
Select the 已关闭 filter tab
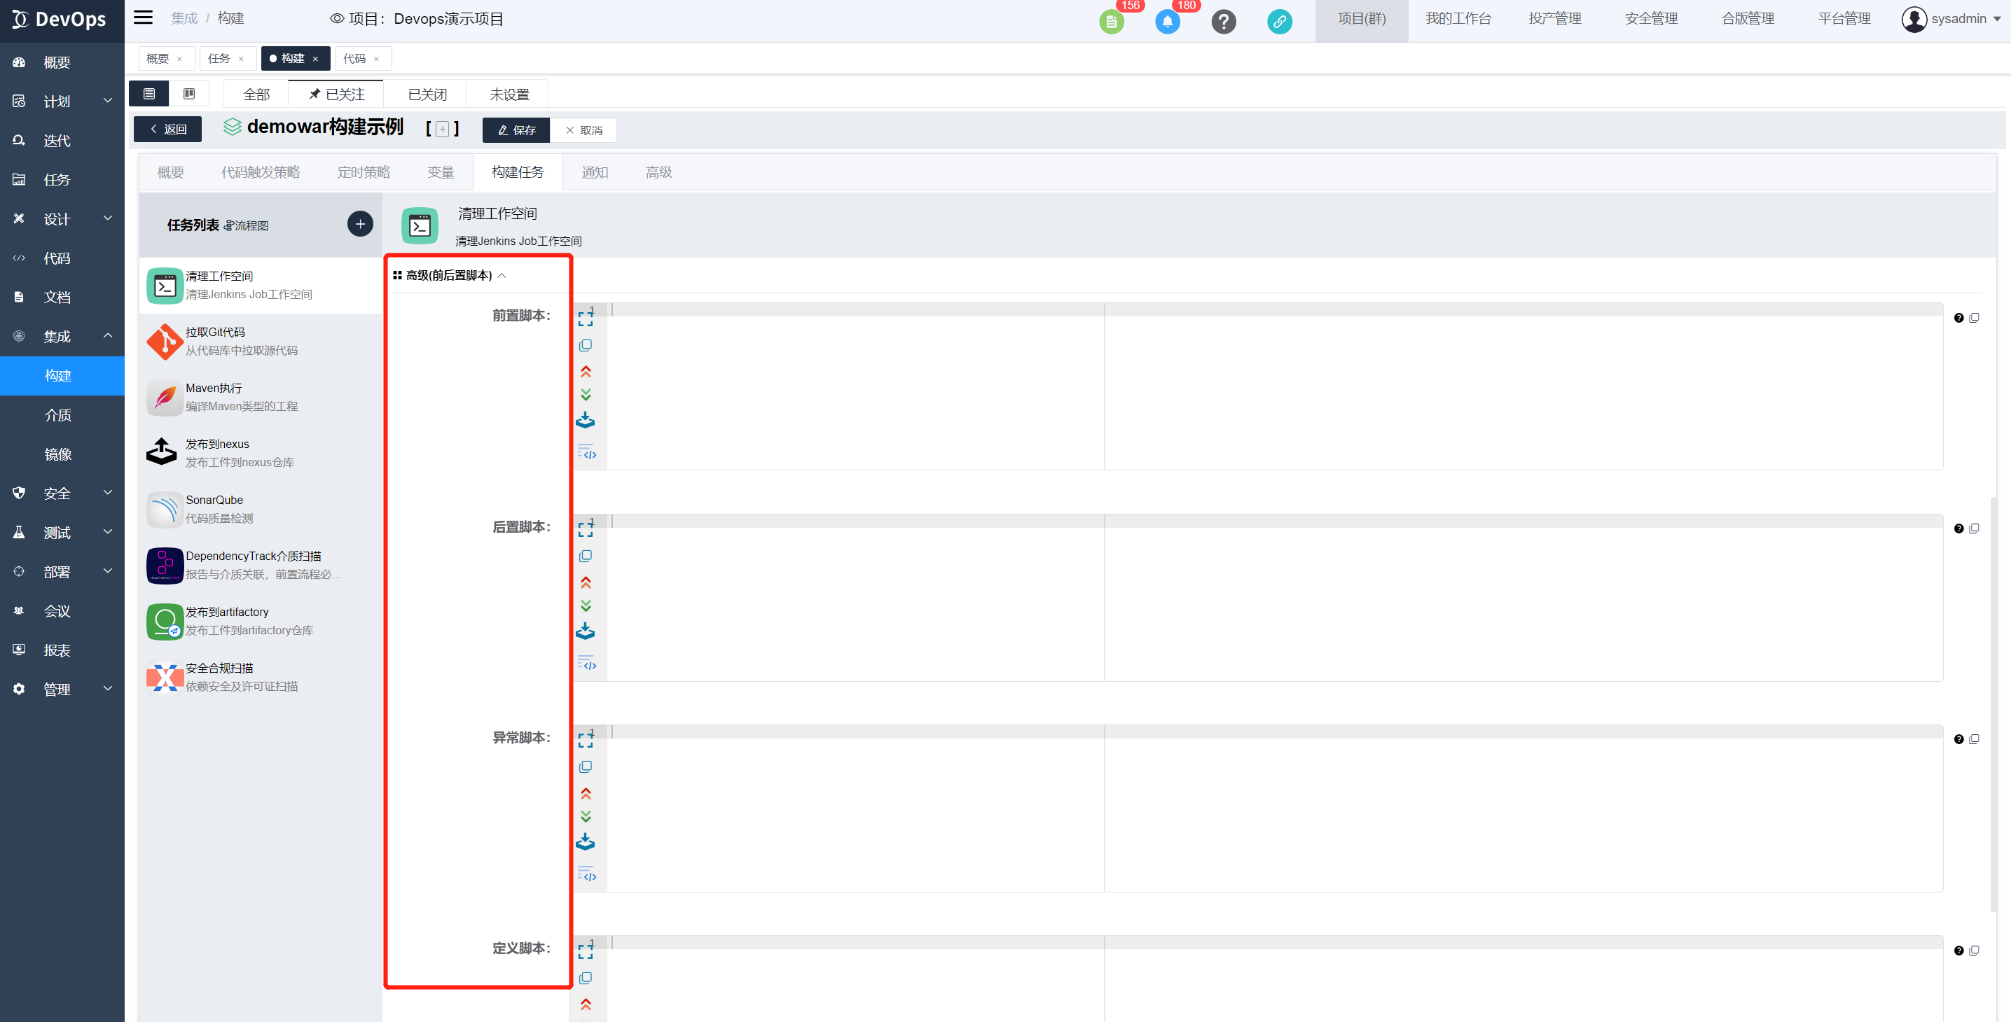click(427, 94)
